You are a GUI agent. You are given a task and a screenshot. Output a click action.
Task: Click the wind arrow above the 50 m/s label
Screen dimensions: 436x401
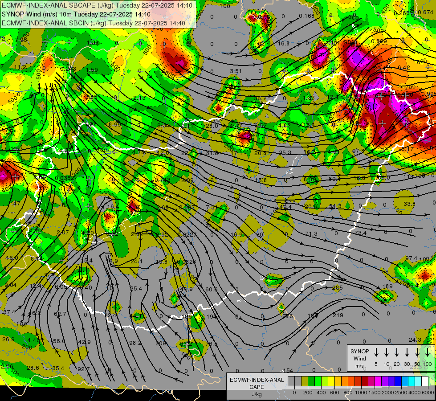click(x=417, y=352)
